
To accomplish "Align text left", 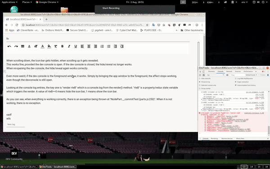I will click(82, 46).
